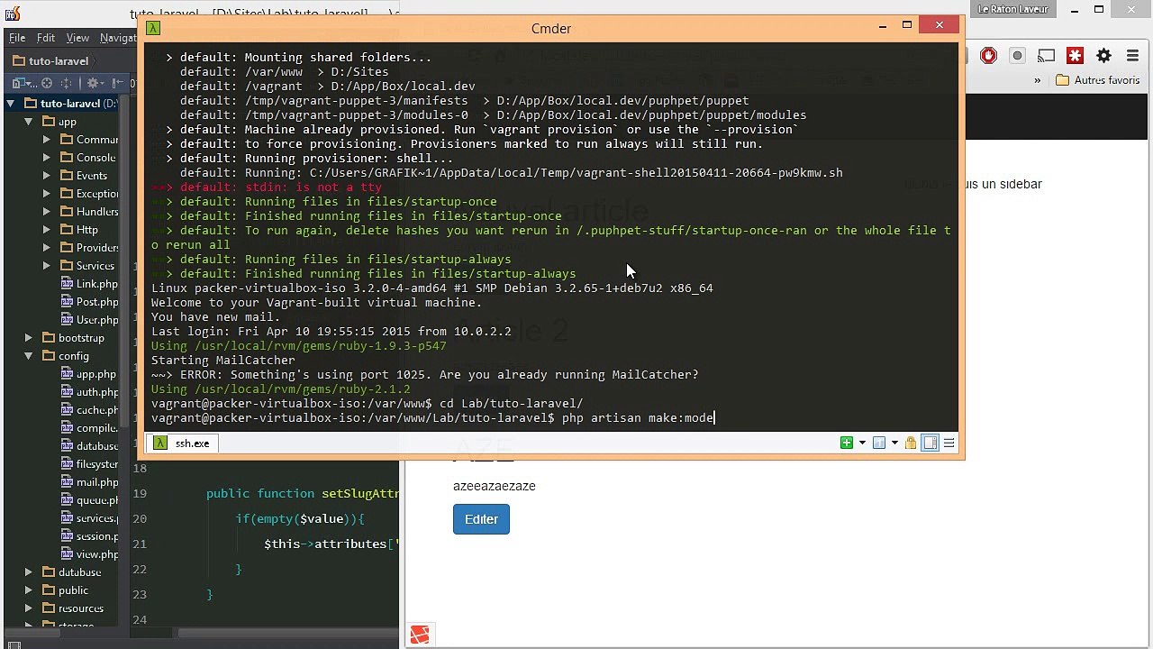
Task: Open queue.php in config folder
Action: [89, 500]
